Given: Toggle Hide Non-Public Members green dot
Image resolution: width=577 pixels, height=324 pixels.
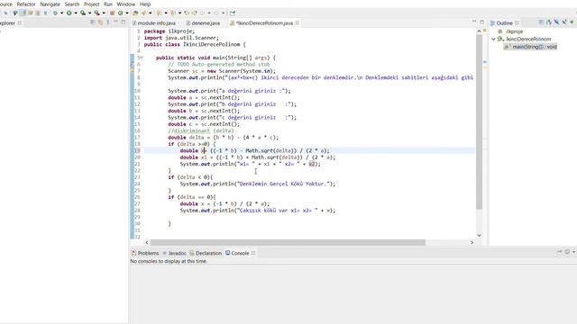Looking at the screenshot, I should pos(572,22).
